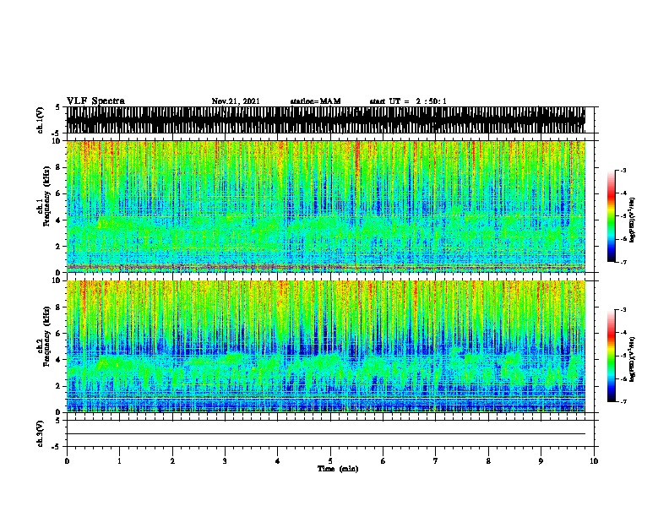
Task: Click time axis tick label '9'
Action: point(541,460)
